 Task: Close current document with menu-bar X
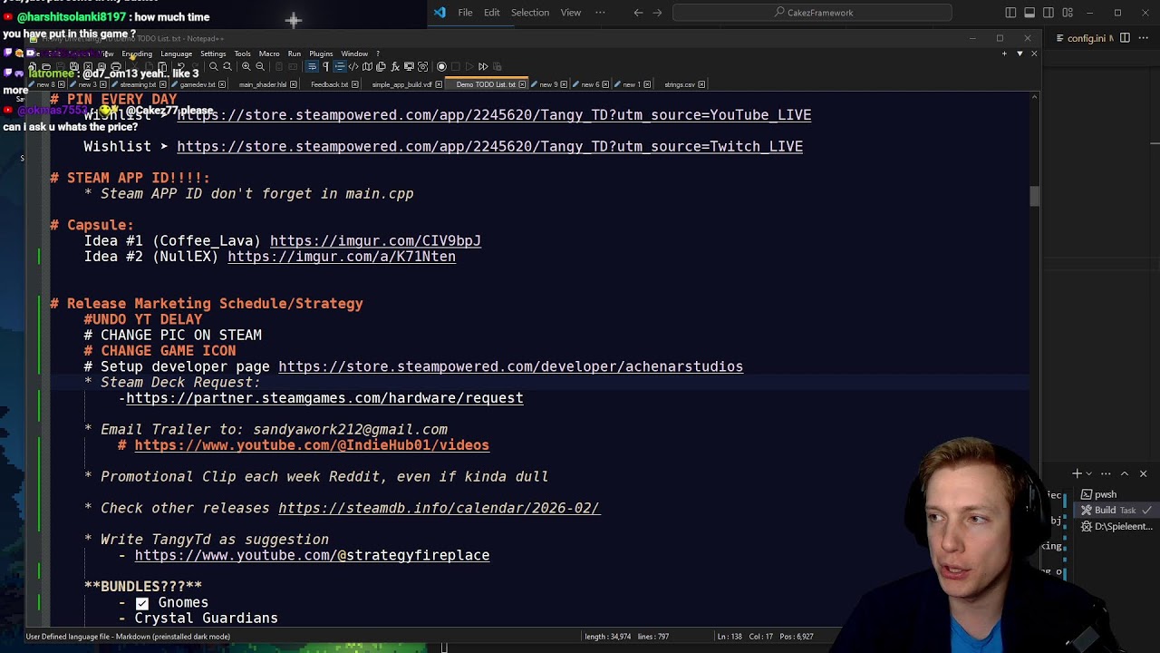[1034, 54]
